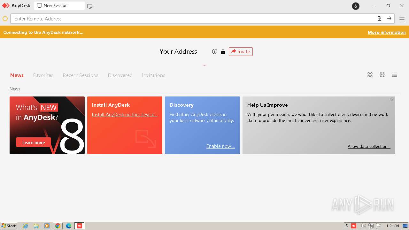The width and height of the screenshot is (409, 230).
Task: Open the new tab monitor icon
Action: (x=90, y=6)
